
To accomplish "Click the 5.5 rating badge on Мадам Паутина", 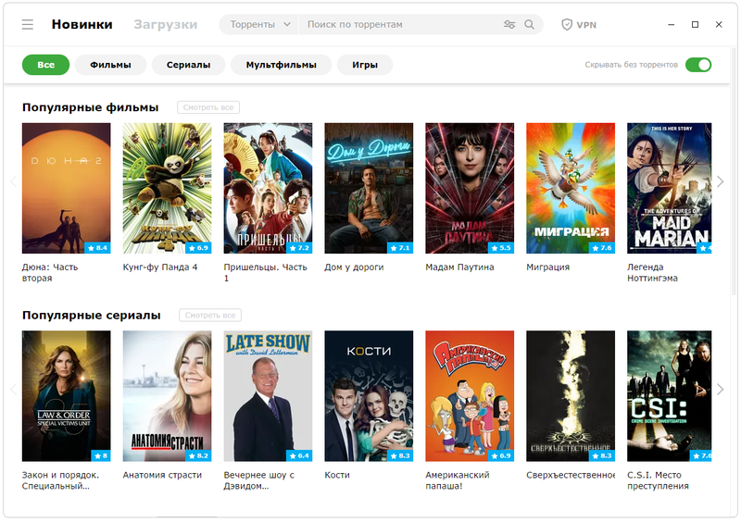I will (x=501, y=247).
